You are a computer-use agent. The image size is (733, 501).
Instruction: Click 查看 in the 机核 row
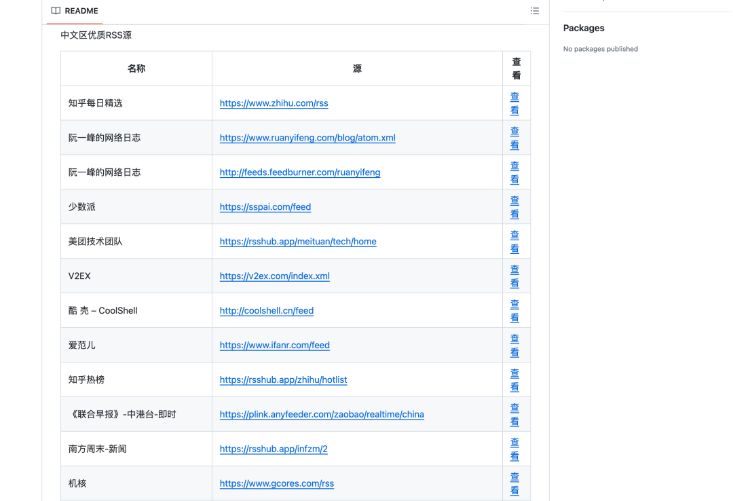[514, 484]
